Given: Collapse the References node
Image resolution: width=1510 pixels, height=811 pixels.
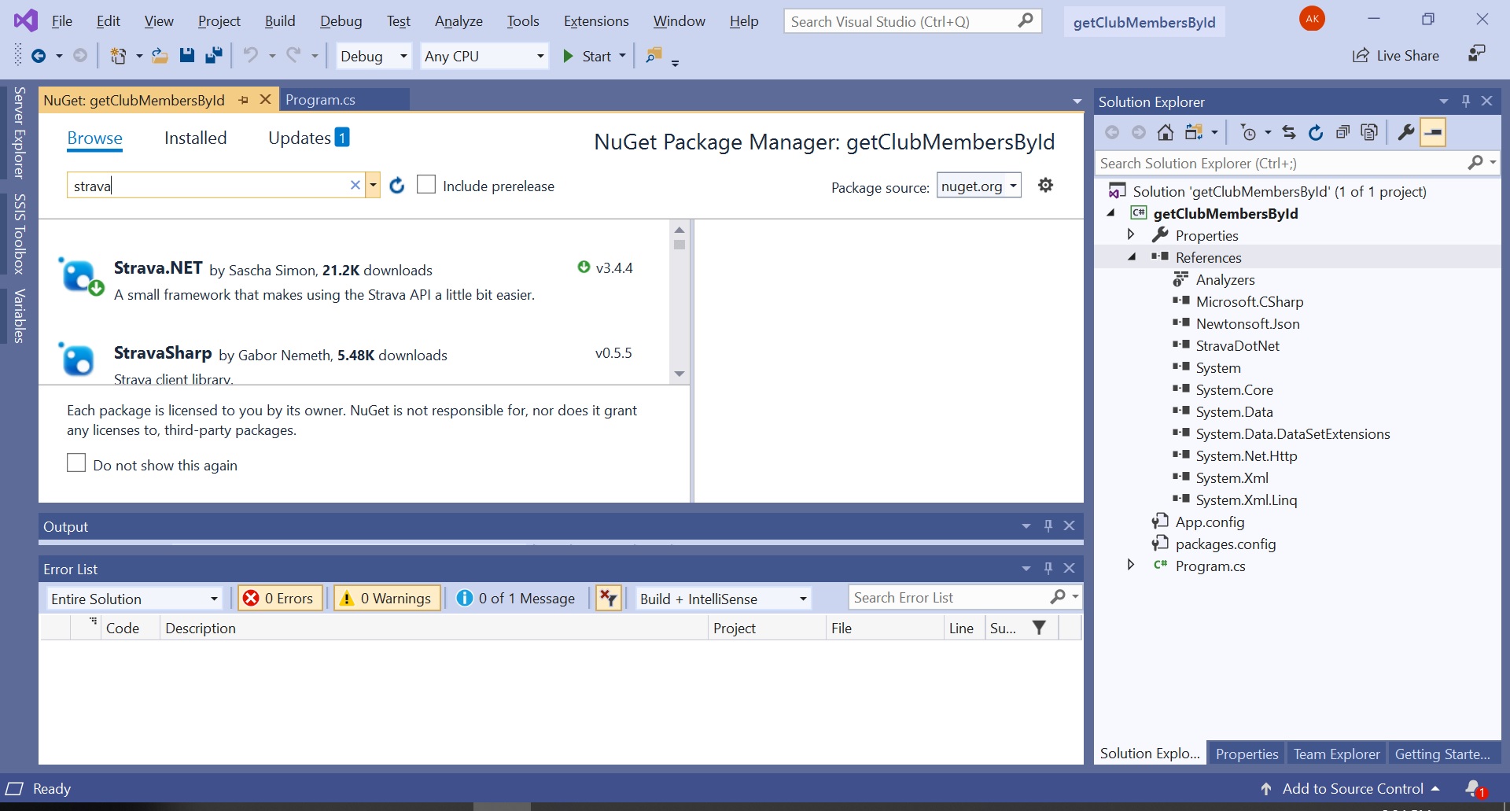Looking at the screenshot, I should (x=1132, y=256).
